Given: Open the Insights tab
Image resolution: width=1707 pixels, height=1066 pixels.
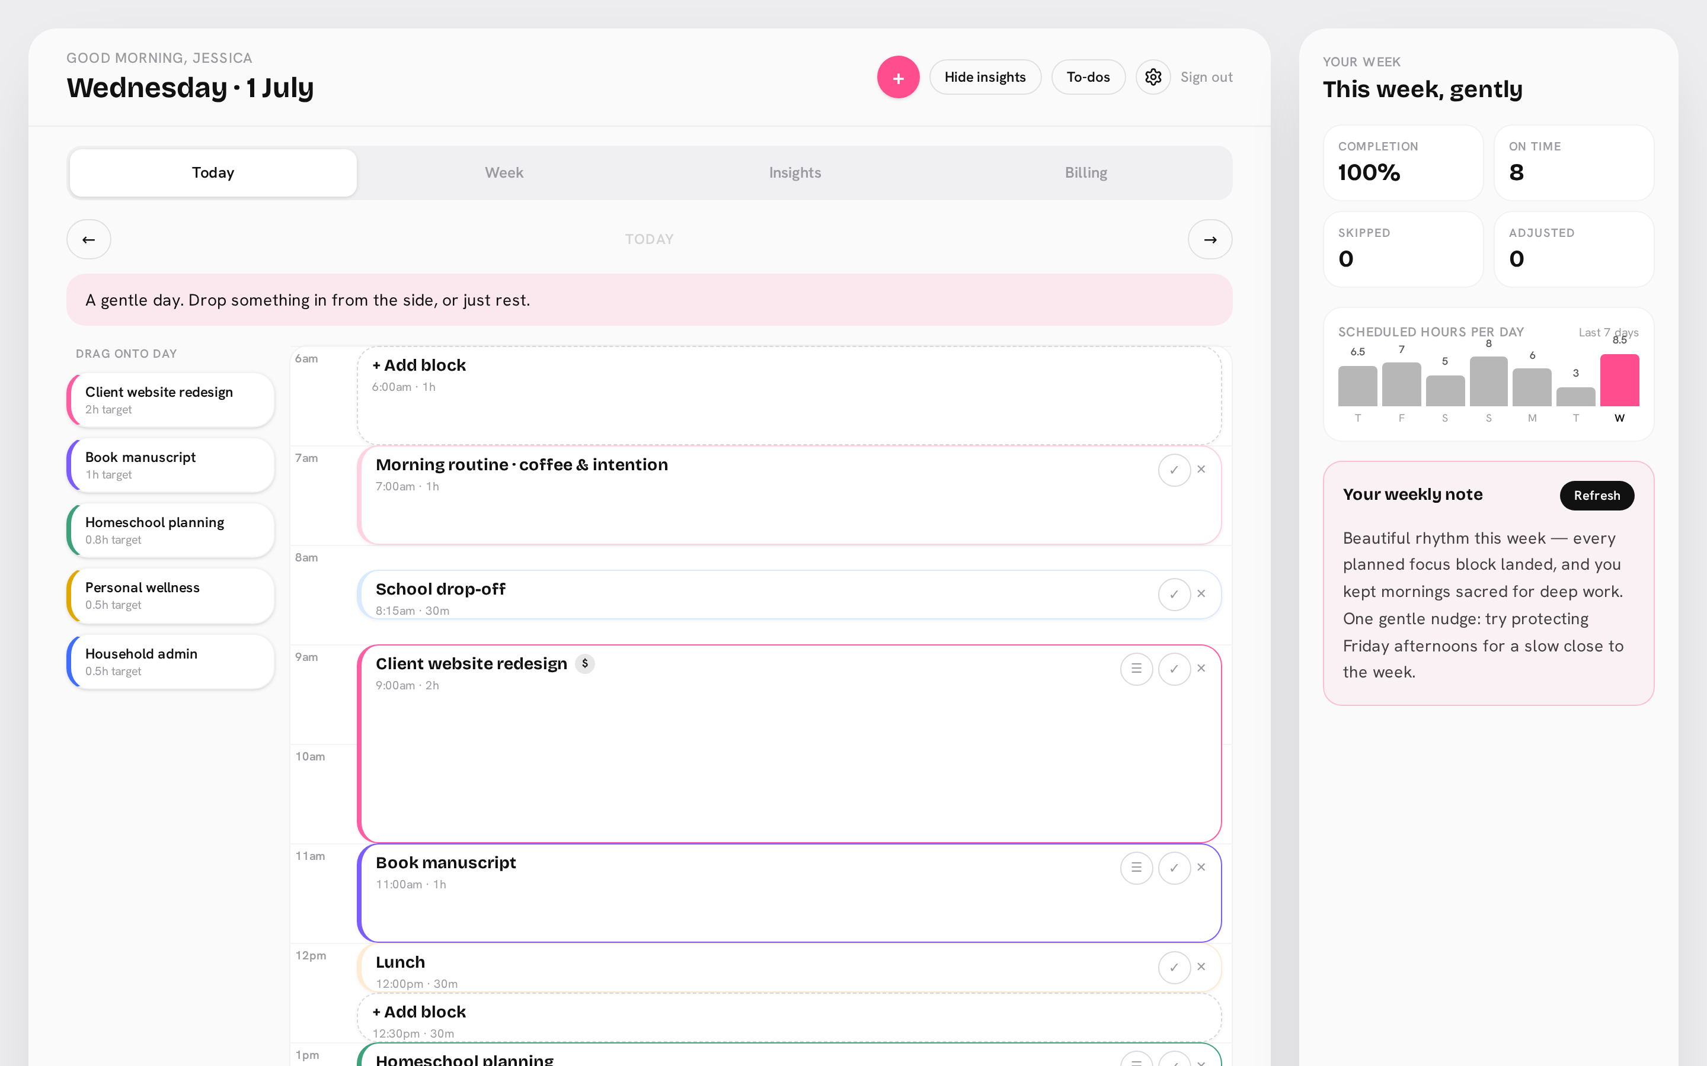Looking at the screenshot, I should click(795, 173).
